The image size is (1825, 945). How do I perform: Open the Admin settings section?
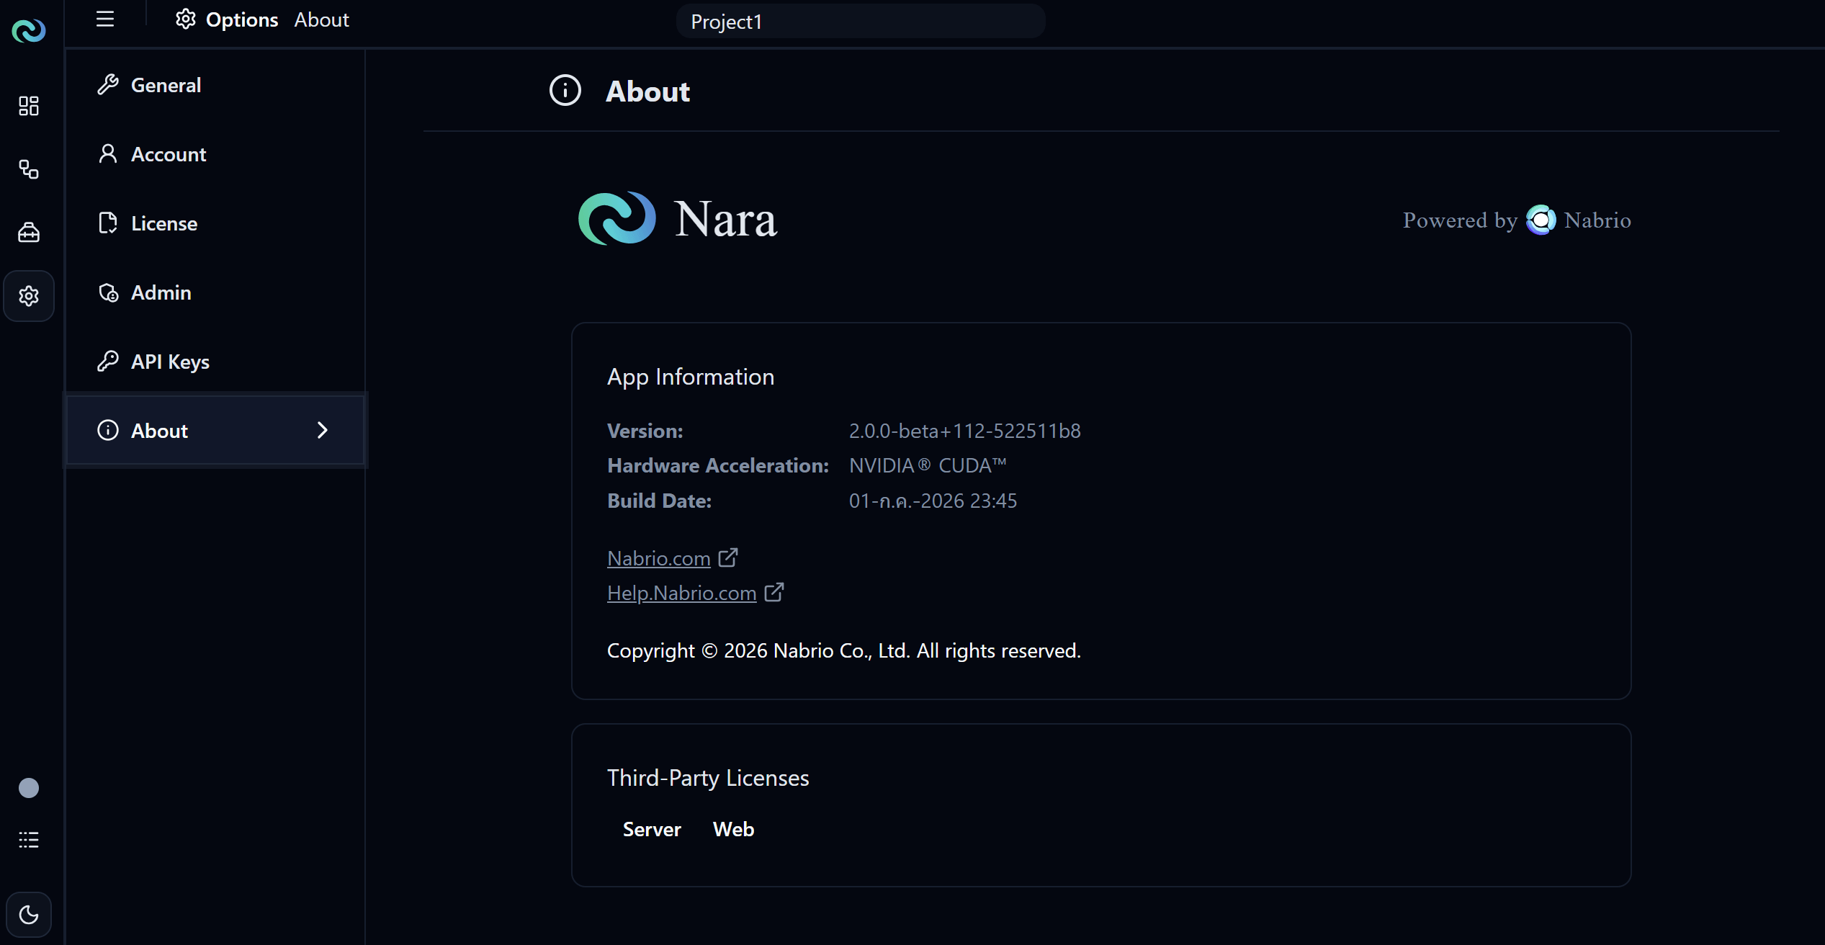216,292
